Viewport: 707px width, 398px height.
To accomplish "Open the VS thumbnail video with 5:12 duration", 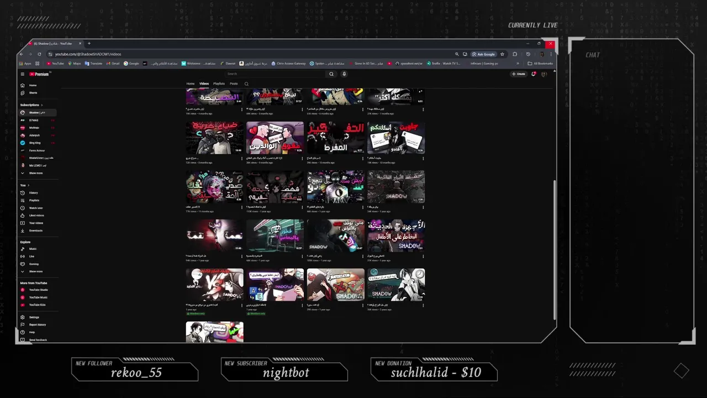I will coord(214,285).
